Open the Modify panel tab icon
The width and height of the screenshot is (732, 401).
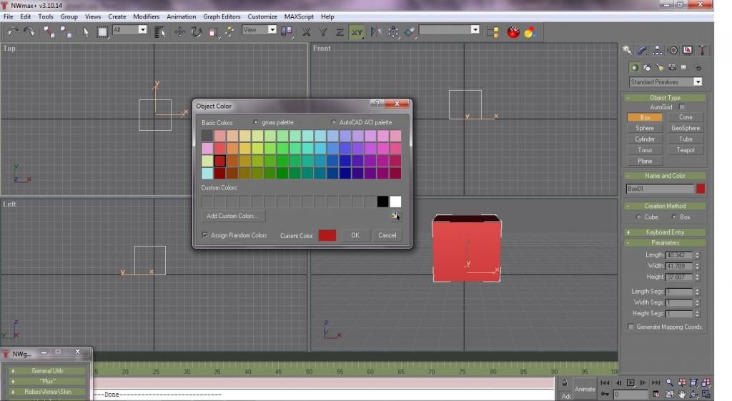click(x=642, y=51)
